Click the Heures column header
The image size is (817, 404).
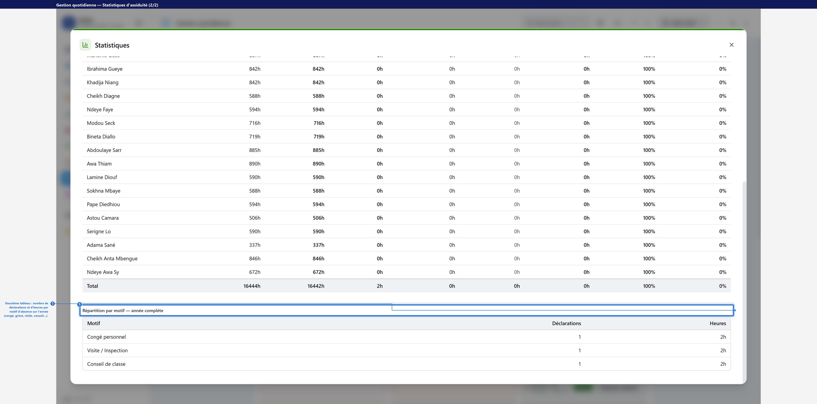(717, 323)
